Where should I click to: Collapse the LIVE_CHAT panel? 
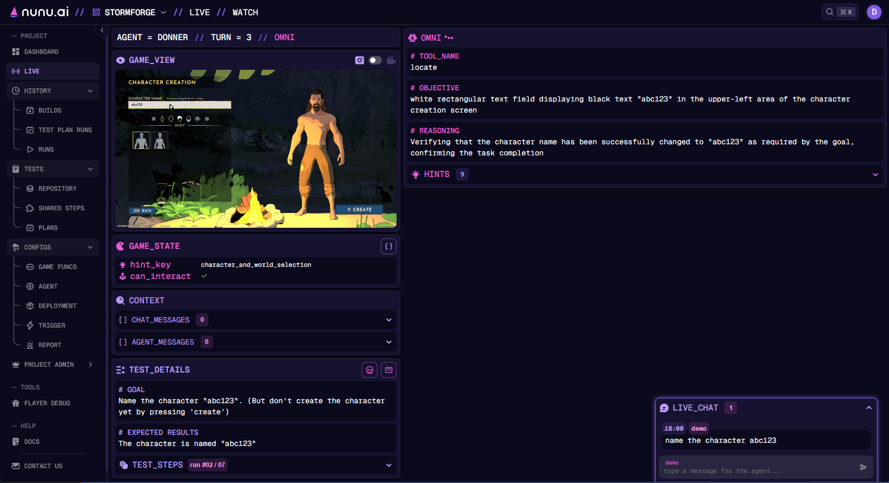[x=869, y=408]
